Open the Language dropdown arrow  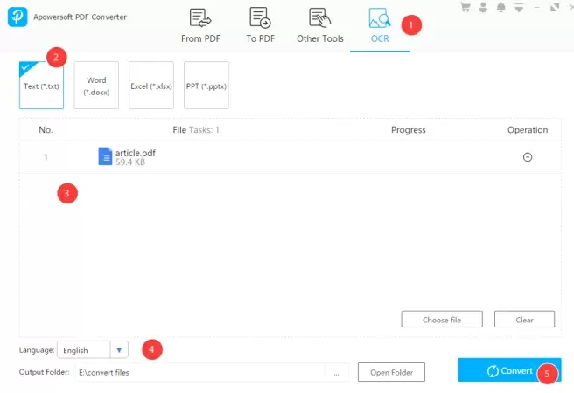coord(119,350)
